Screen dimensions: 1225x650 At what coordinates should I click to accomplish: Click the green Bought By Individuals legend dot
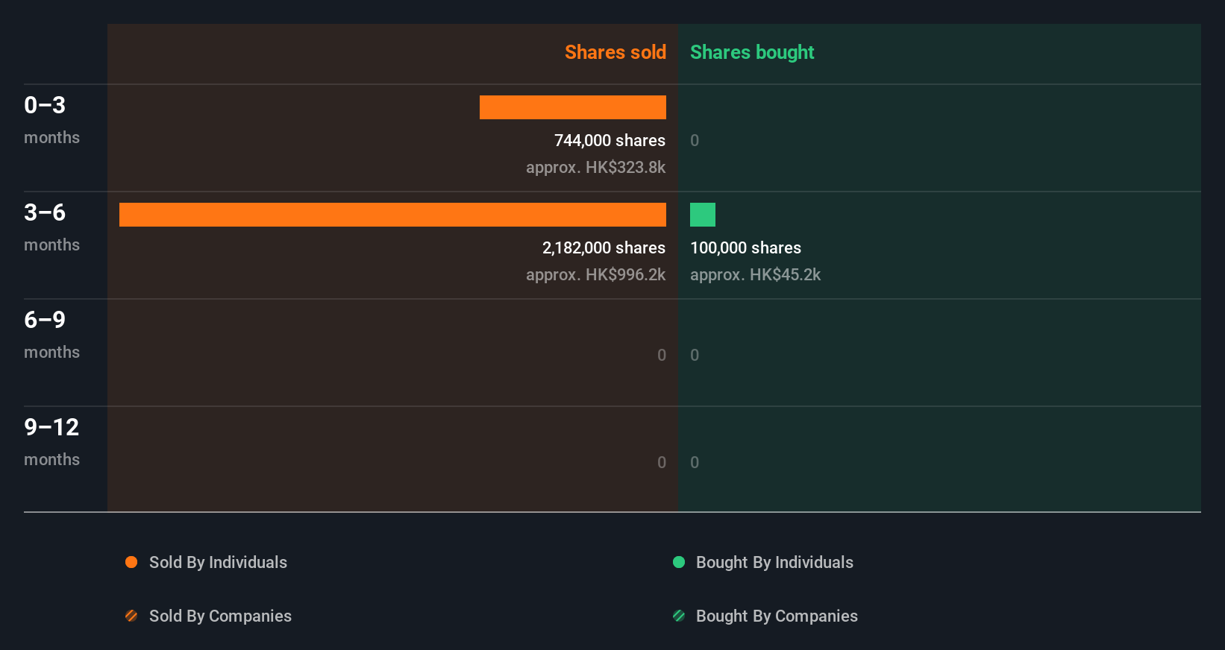coord(679,562)
